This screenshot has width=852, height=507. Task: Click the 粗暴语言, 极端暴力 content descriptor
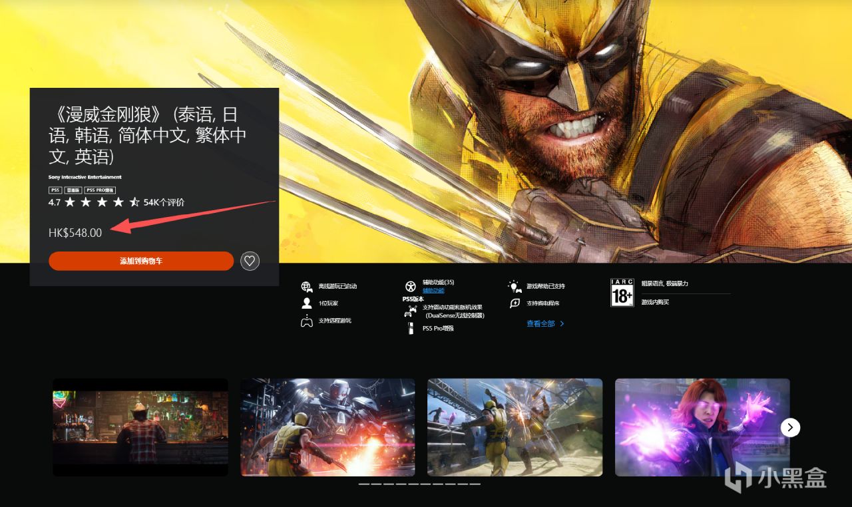click(x=665, y=283)
